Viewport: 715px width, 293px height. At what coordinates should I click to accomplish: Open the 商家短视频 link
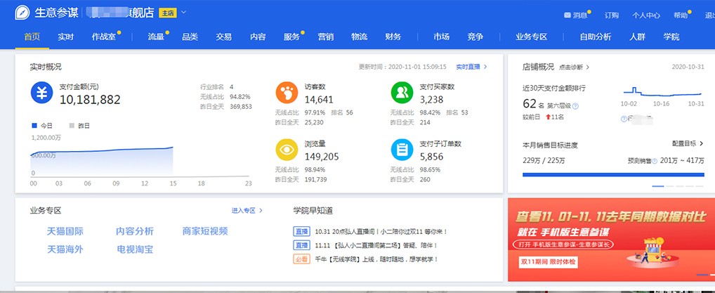205,231
